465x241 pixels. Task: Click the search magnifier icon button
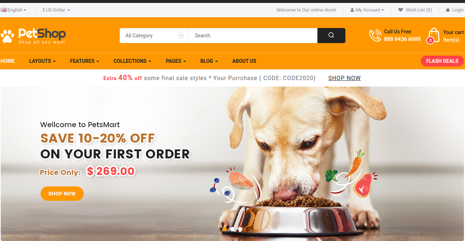(331, 35)
